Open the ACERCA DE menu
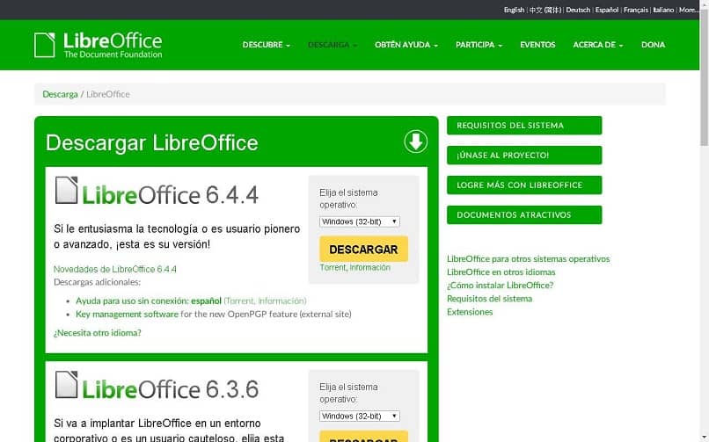The height and width of the screenshot is (442, 709). 598,45
